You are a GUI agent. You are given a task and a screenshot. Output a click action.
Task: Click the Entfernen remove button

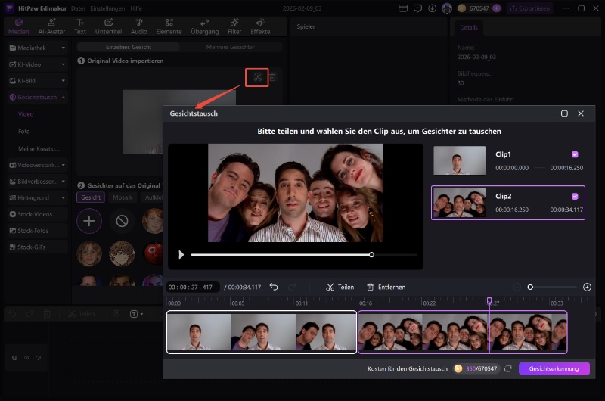386,288
